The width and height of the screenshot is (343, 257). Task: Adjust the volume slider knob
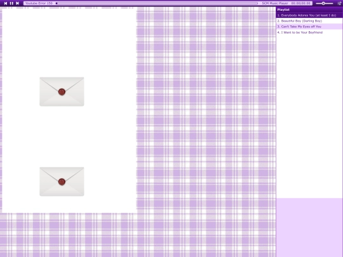point(323,3)
